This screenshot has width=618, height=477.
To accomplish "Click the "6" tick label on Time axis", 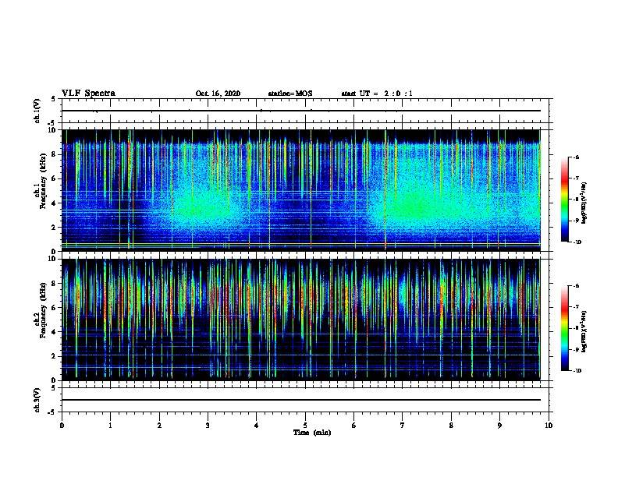I will tap(354, 426).
